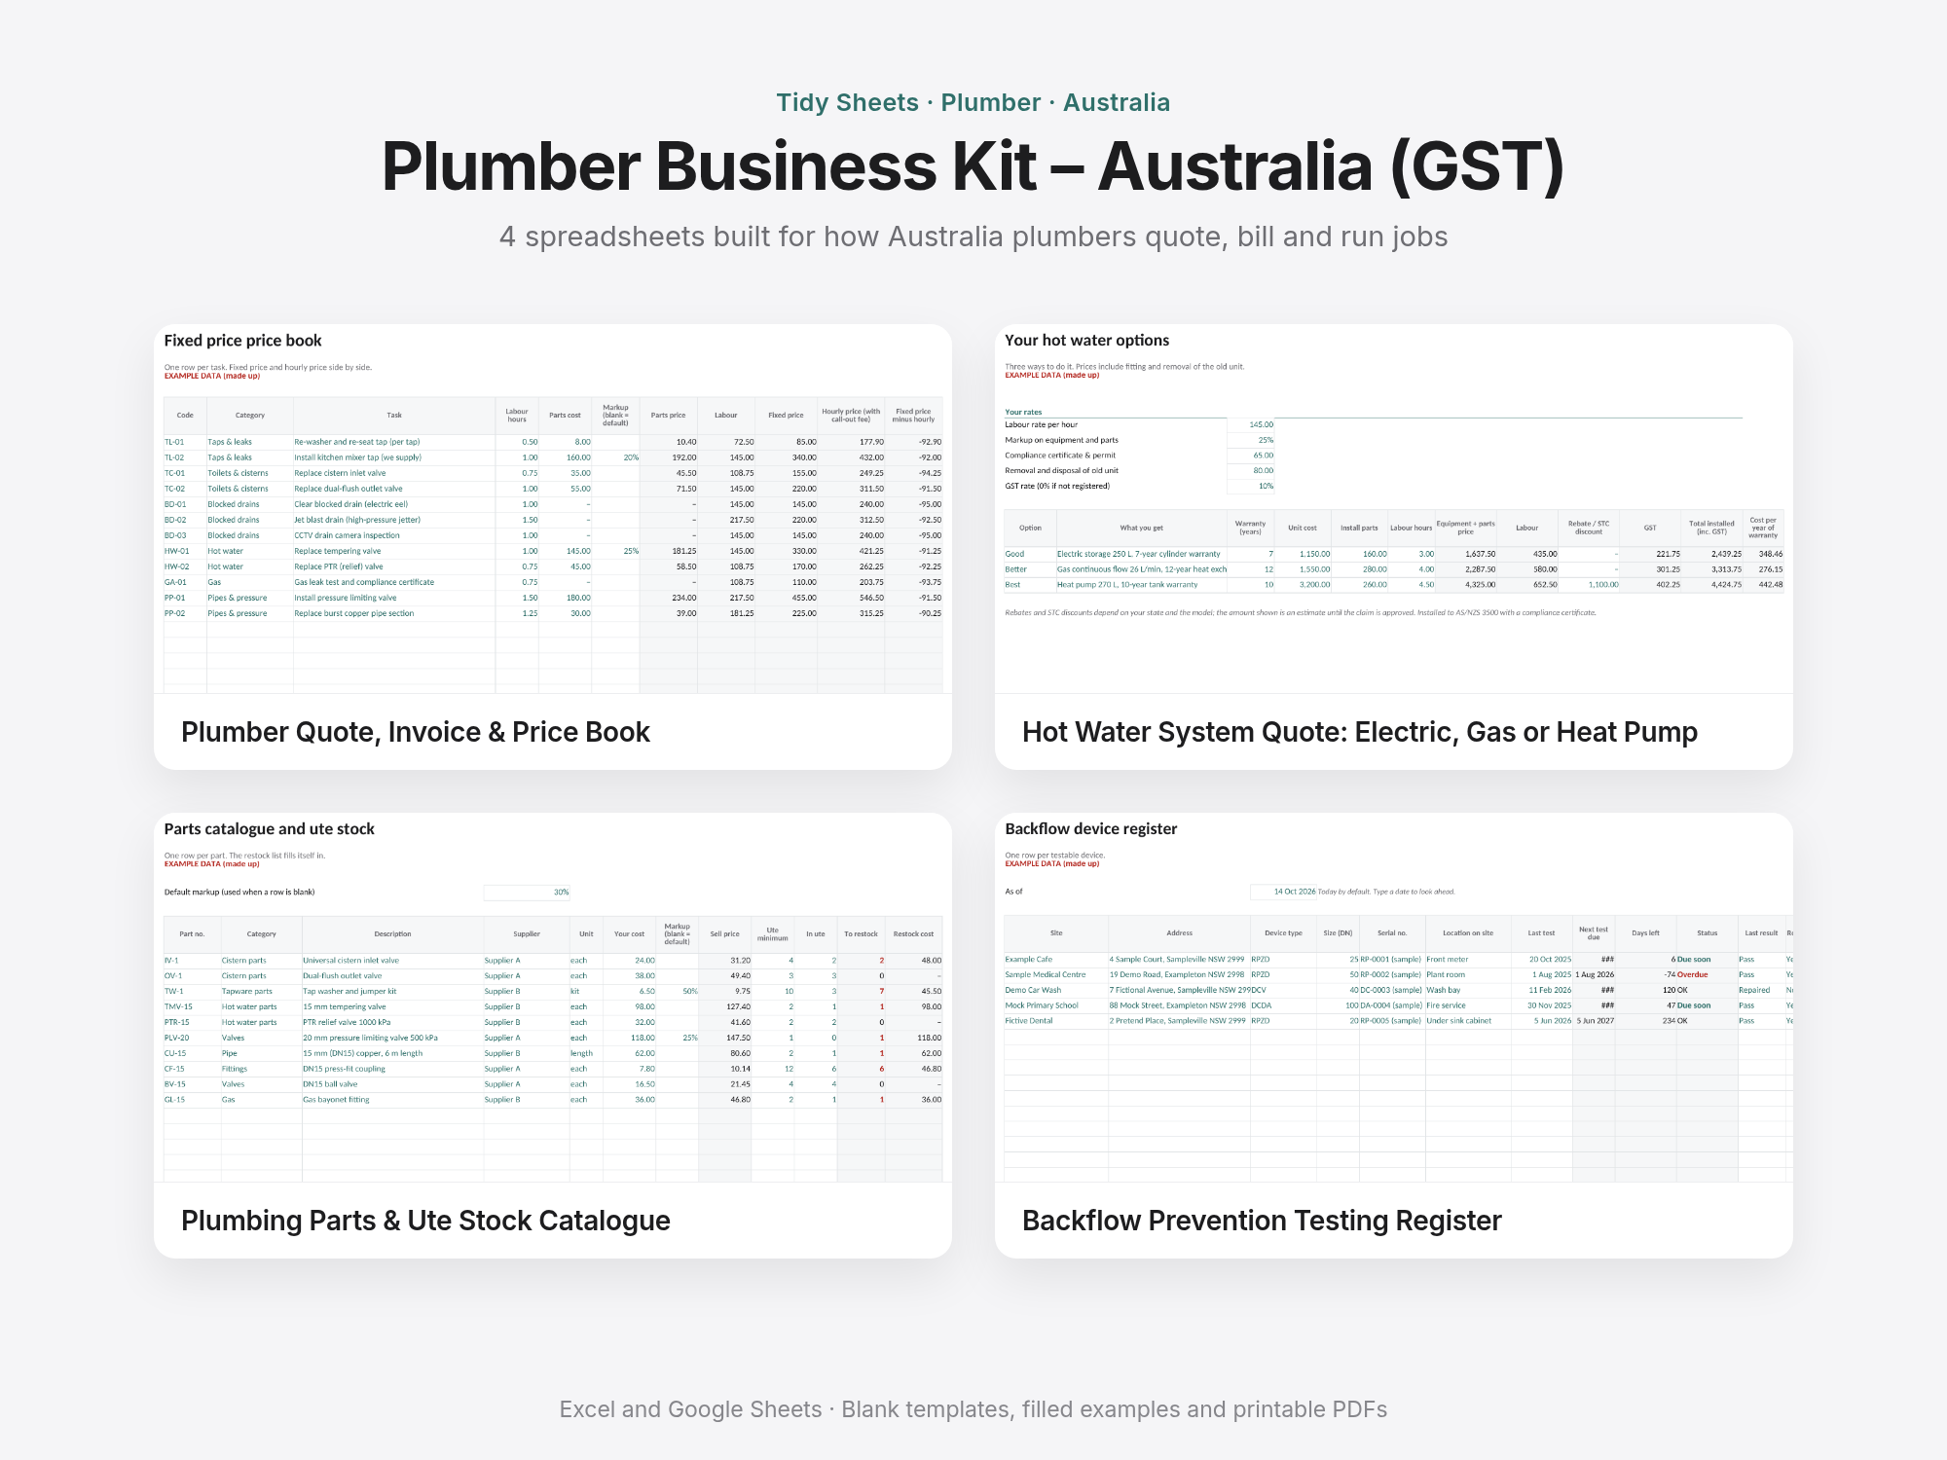Select the 'Sample Medical Centre' site cell
This screenshot has height=1460, width=1947.
1056,974
